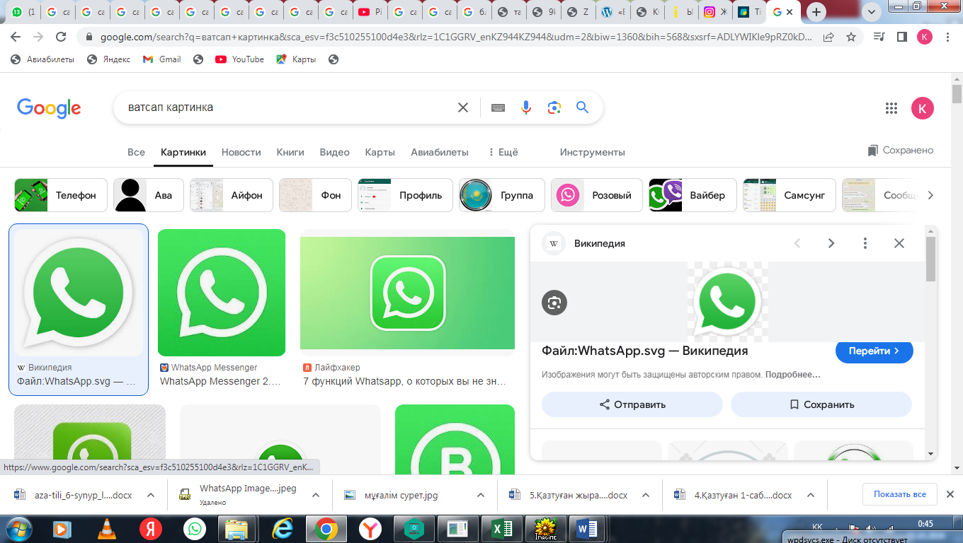Open the Подробнее copyright link
Viewport: 963px width, 543px height.
[792, 374]
